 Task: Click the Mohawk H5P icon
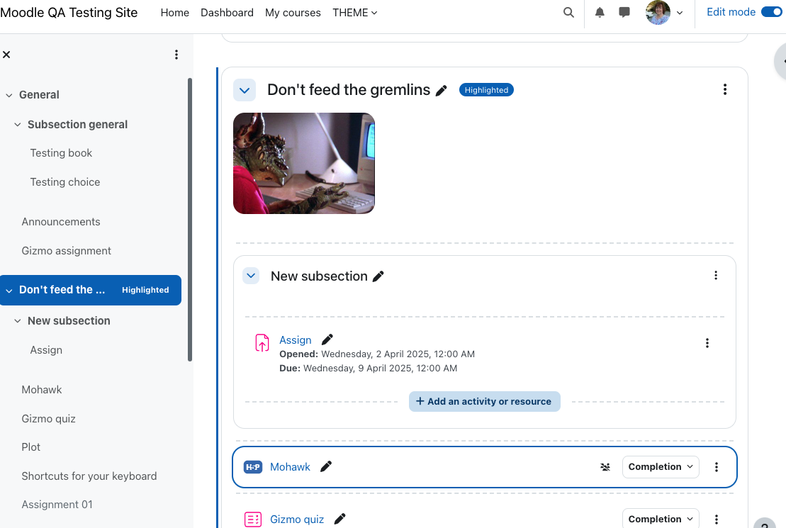pyautogui.click(x=253, y=467)
